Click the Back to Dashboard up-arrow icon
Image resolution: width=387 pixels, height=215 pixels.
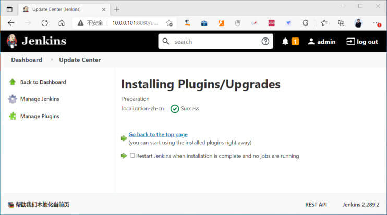[13, 82]
